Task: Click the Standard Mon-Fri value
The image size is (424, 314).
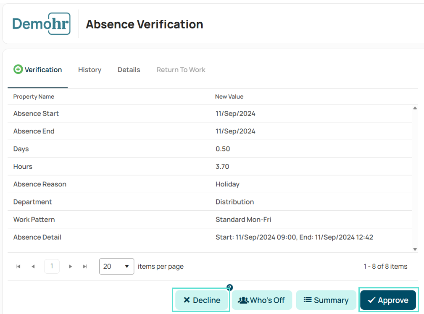Action: pyautogui.click(x=243, y=220)
